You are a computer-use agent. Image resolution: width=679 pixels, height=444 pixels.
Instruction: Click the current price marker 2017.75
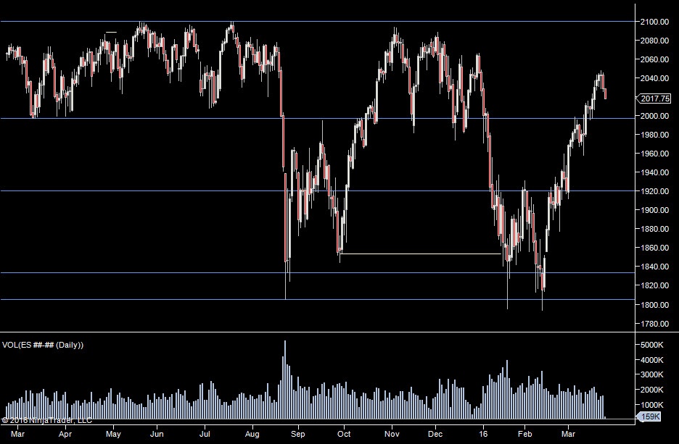656,99
